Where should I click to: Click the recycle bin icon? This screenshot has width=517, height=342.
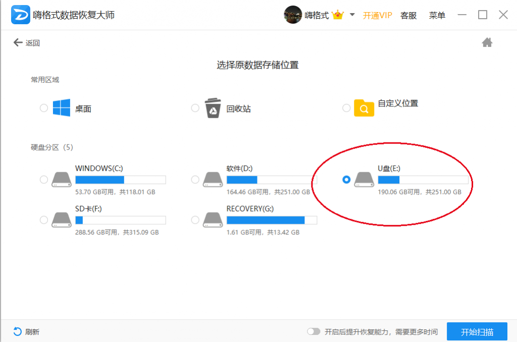213,108
